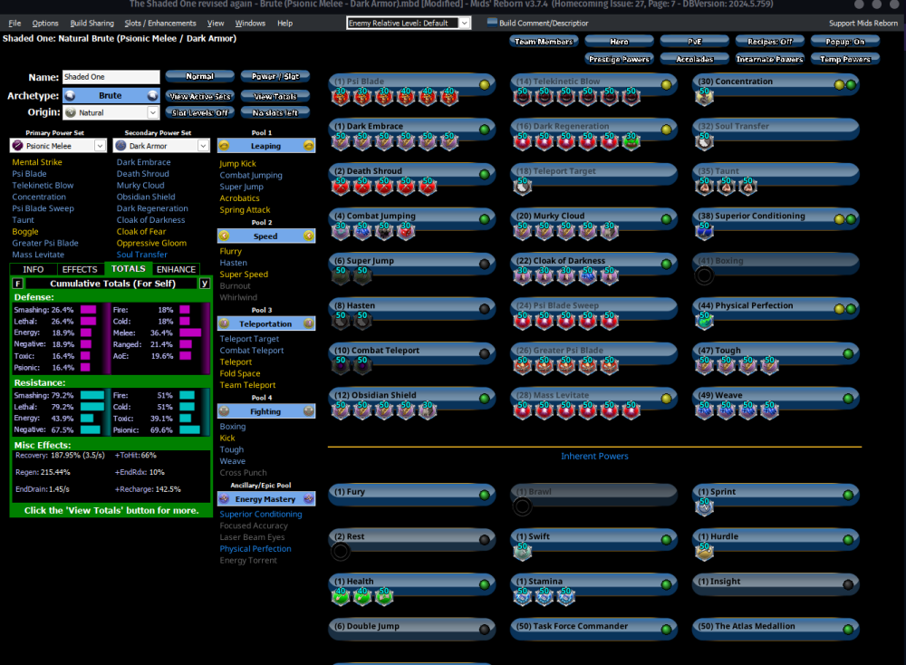The height and width of the screenshot is (665, 906).
Task: Click the Swift power enhancement icon
Action: tap(522, 553)
